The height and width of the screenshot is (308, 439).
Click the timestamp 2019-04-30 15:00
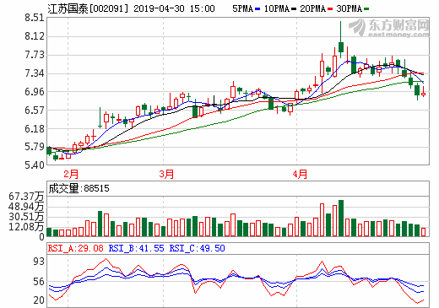[174, 8]
